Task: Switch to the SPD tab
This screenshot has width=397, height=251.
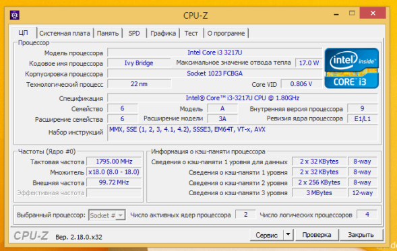Action: pos(134,34)
